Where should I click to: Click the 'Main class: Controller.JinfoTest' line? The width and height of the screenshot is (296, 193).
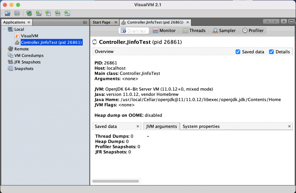(x=127, y=73)
